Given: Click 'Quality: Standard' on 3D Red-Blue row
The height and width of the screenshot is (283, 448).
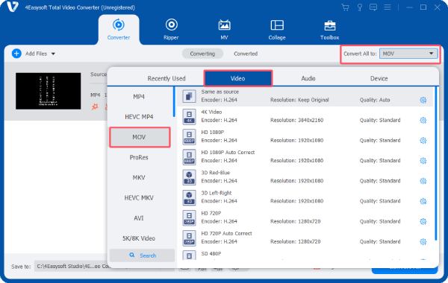Looking at the screenshot, I should 380,181.
